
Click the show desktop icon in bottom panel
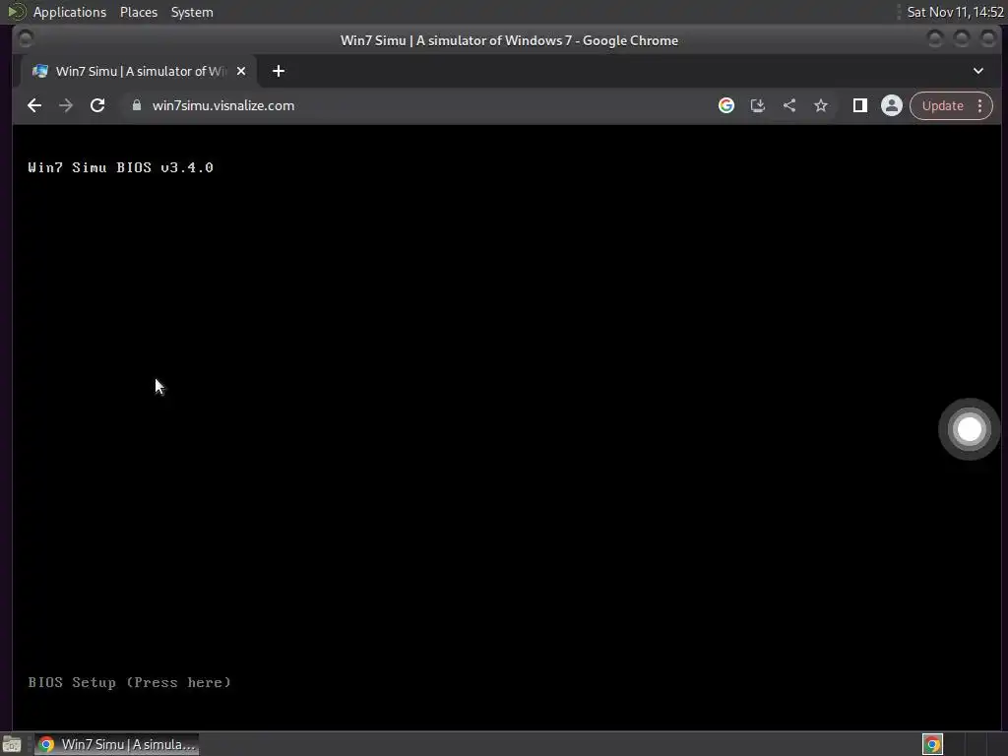point(12,745)
